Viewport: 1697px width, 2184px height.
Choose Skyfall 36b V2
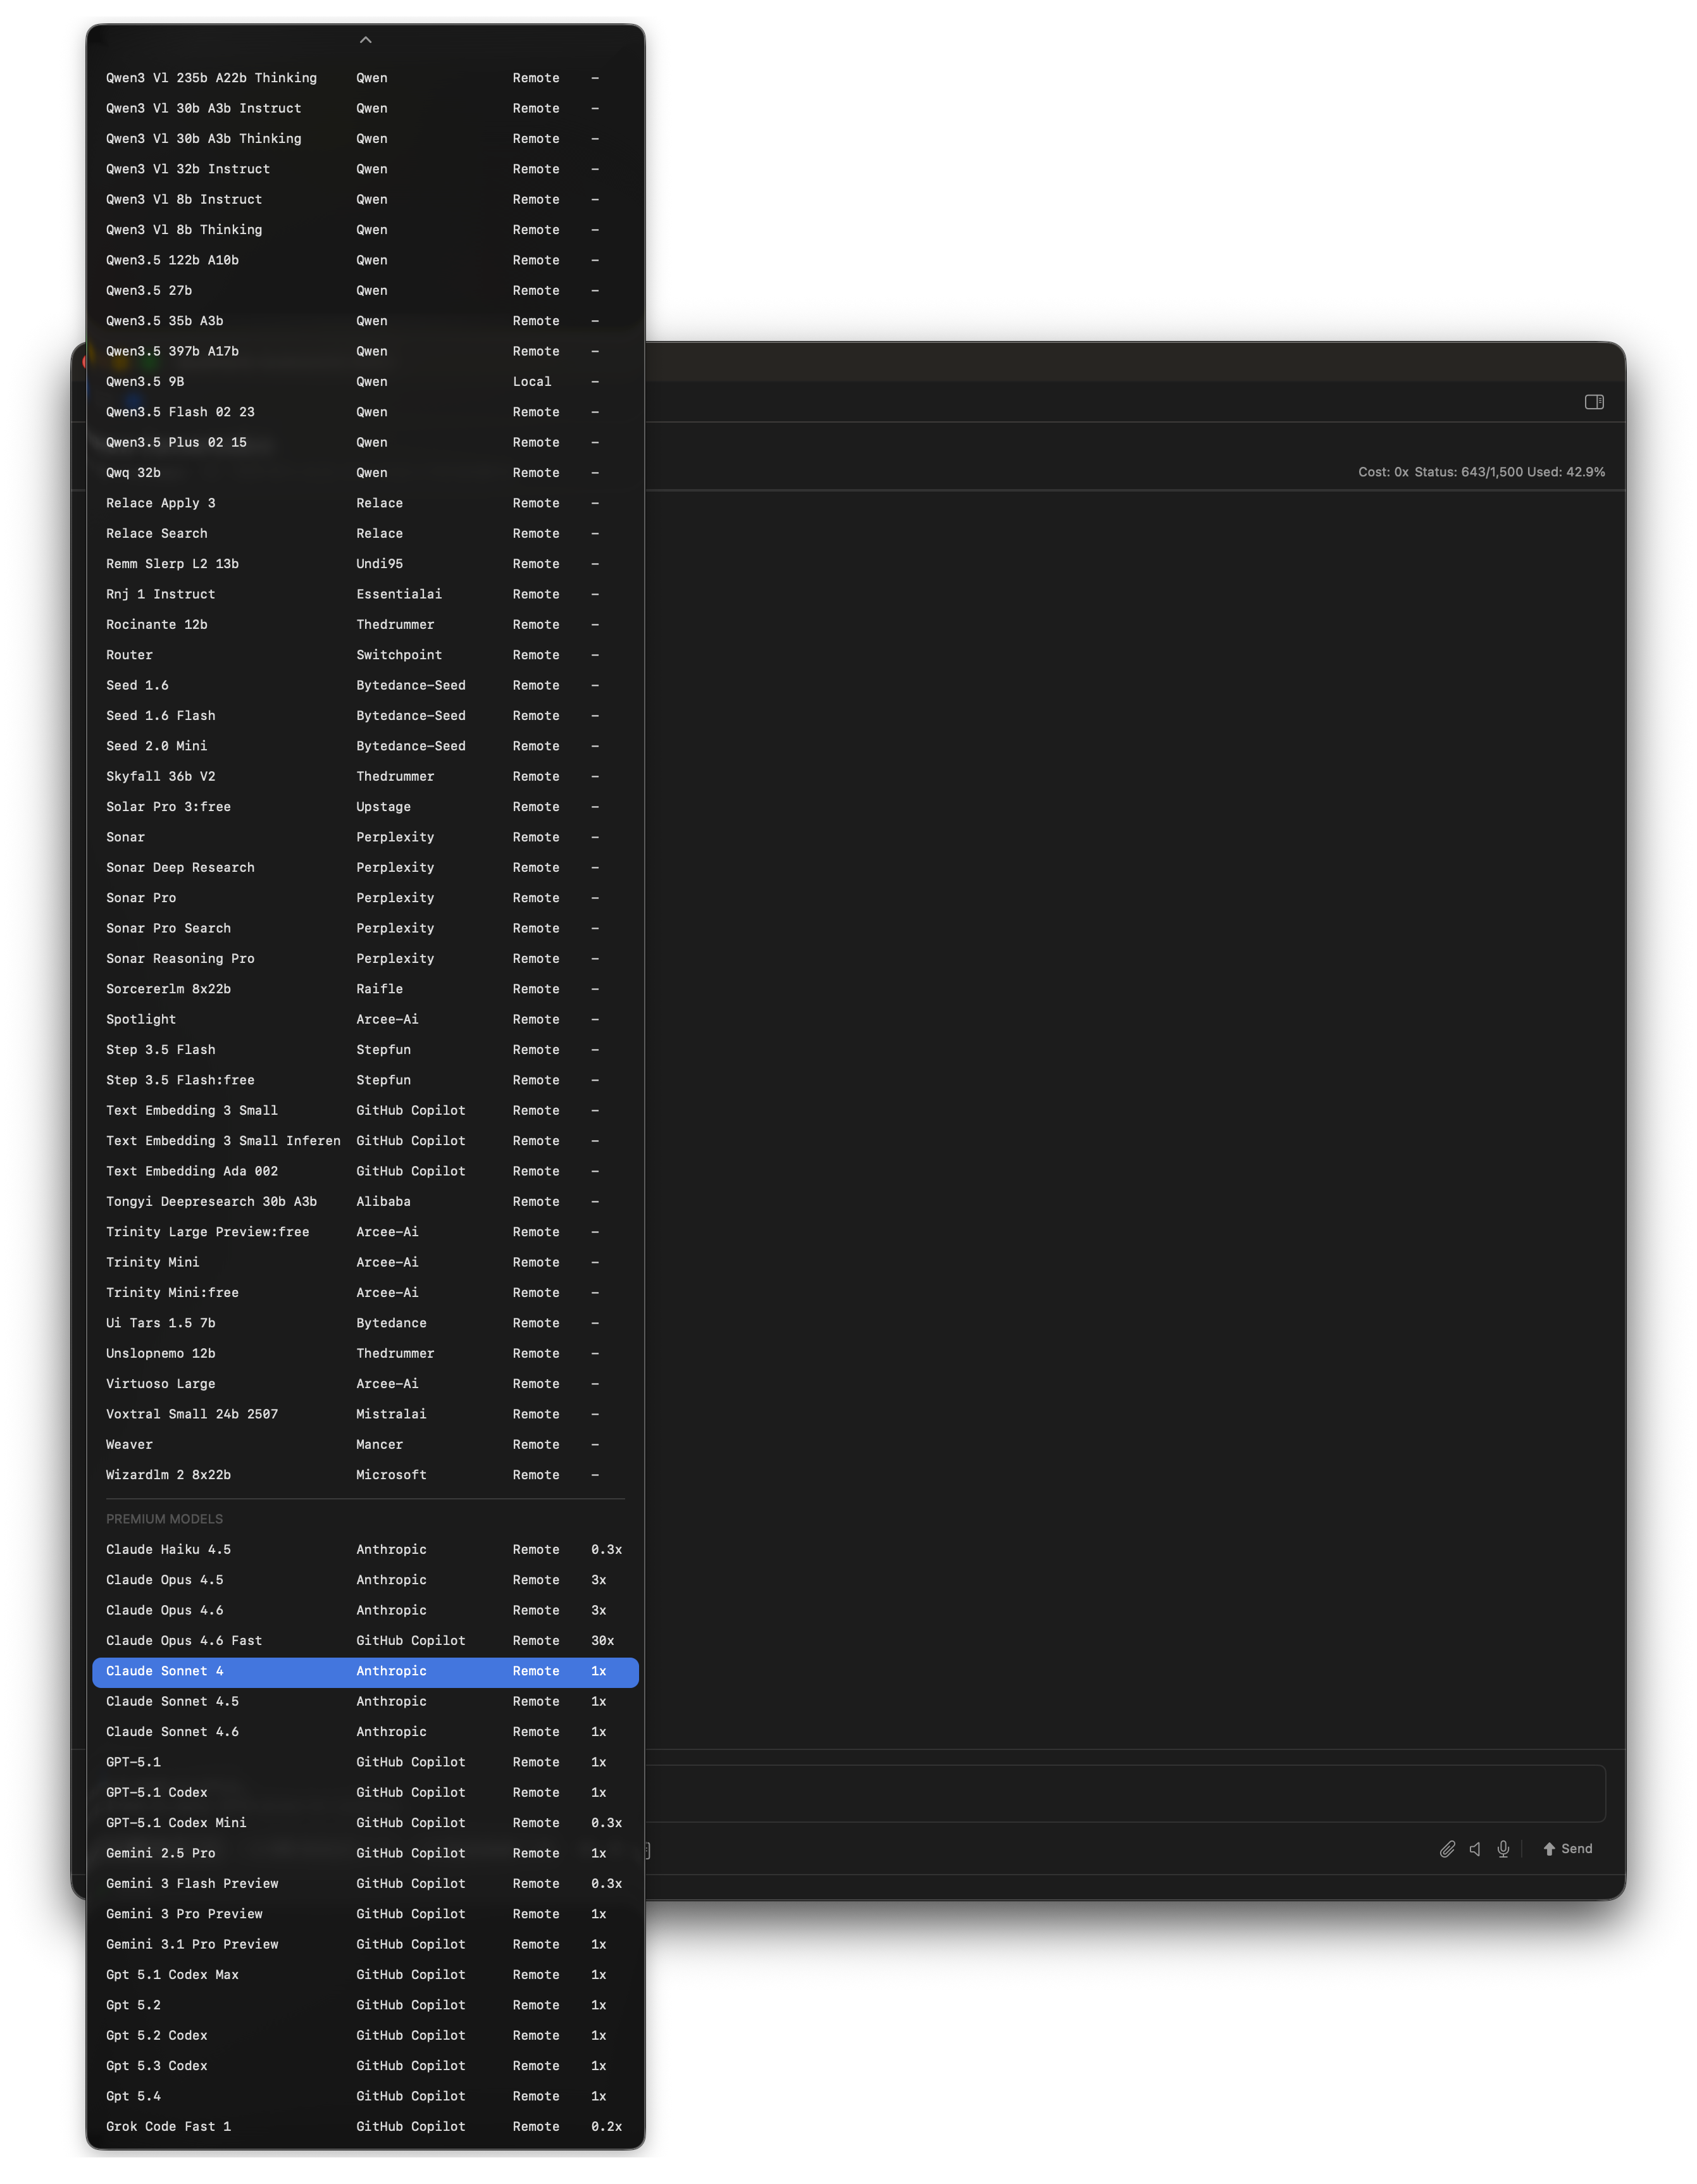pyautogui.click(x=365, y=777)
